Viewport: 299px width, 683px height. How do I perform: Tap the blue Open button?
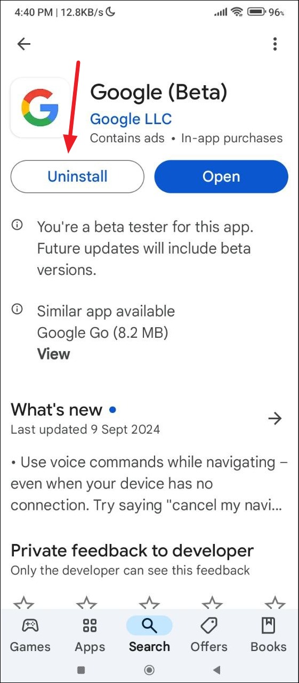[221, 176]
